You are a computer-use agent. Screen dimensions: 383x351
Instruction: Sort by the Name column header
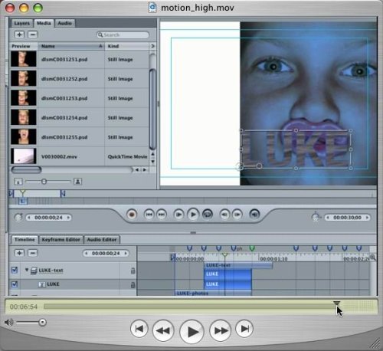pos(71,46)
